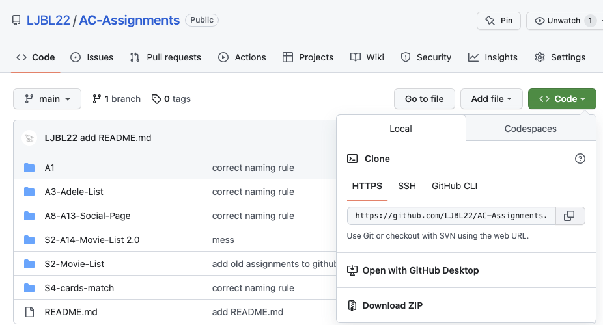Viewport: 603px width, 325px height.
Task: Click the S4-cards-match folder icon
Action: click(x=29, y=288)
